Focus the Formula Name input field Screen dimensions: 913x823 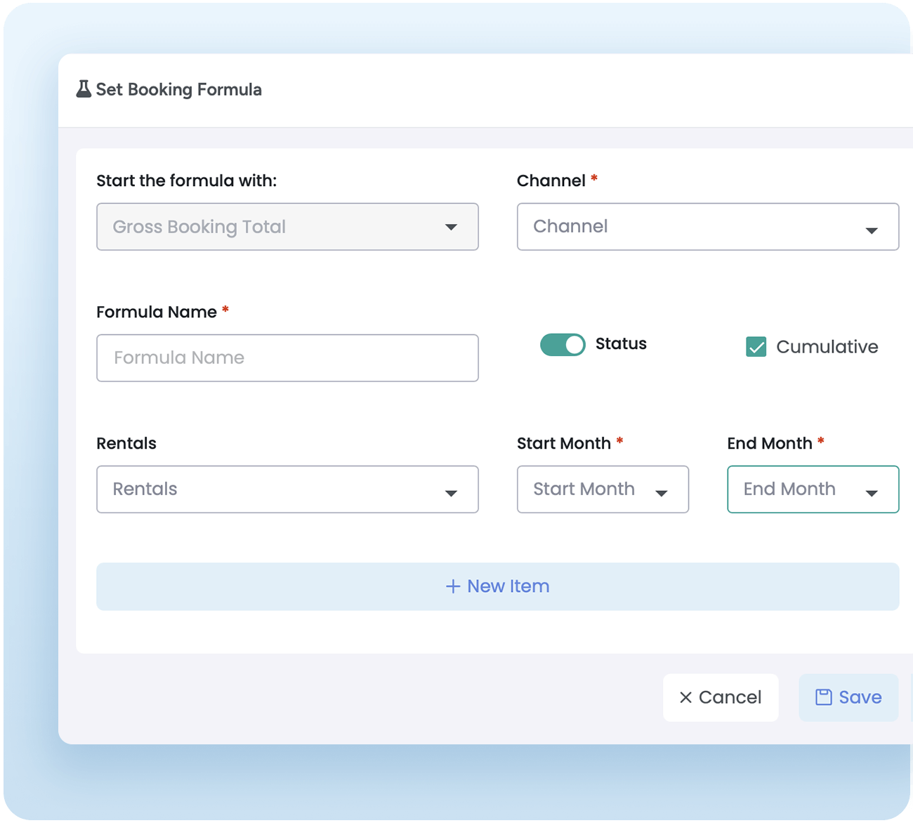point(287,358)
